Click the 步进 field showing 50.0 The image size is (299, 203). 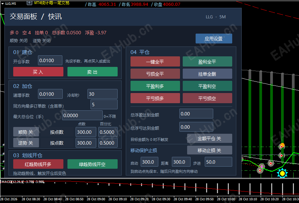pyautogui.click(x=219, y=162)
